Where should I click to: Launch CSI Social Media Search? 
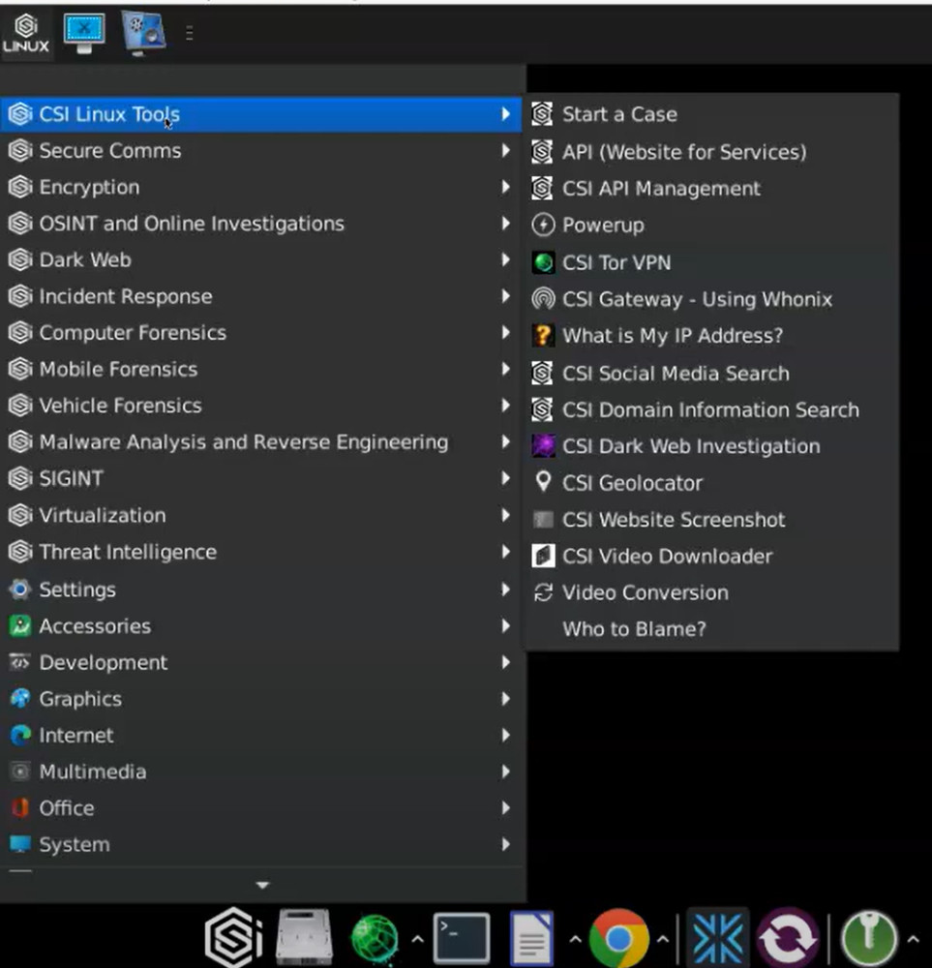click(675, 373)
